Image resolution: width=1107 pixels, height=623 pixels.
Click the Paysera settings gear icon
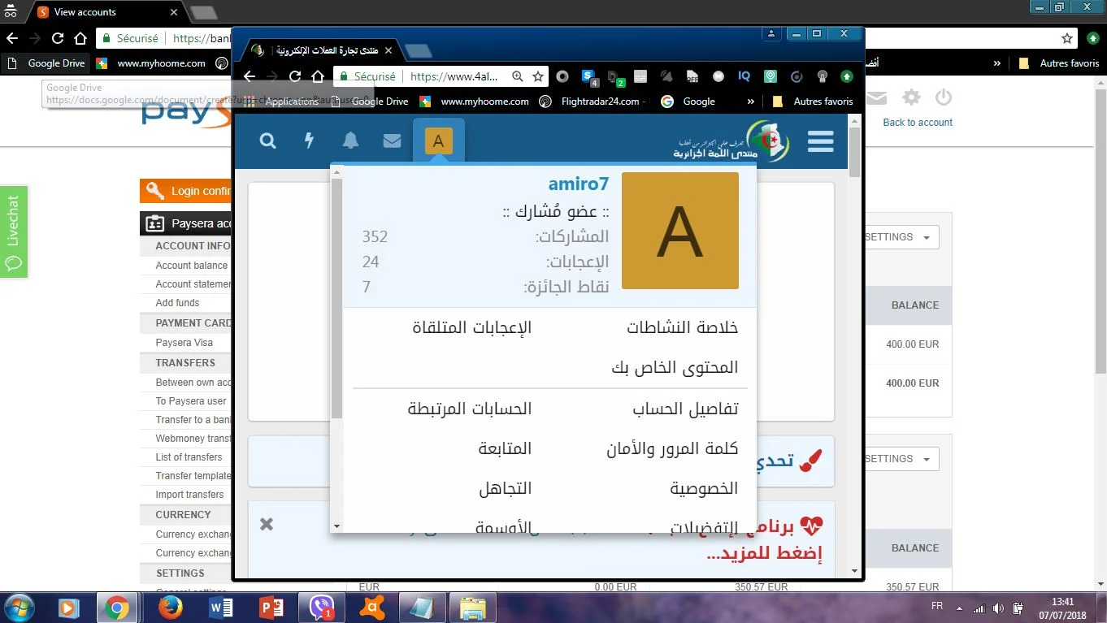tap(911, 98)
